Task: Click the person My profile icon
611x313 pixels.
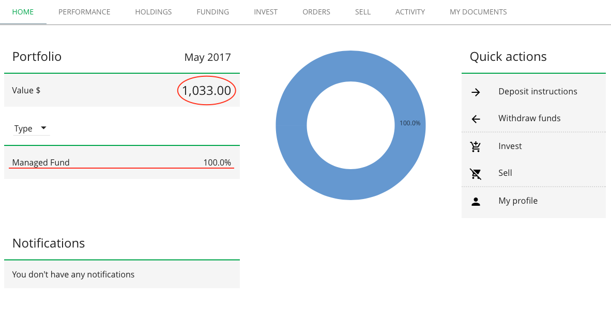Action: pos(476,202)
